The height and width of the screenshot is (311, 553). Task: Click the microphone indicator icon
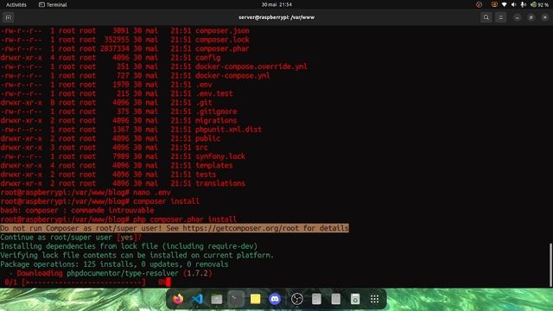[524, 4]
